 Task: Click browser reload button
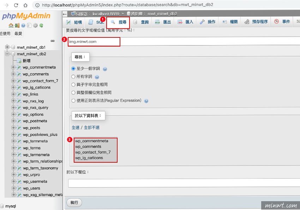[16, 5]
